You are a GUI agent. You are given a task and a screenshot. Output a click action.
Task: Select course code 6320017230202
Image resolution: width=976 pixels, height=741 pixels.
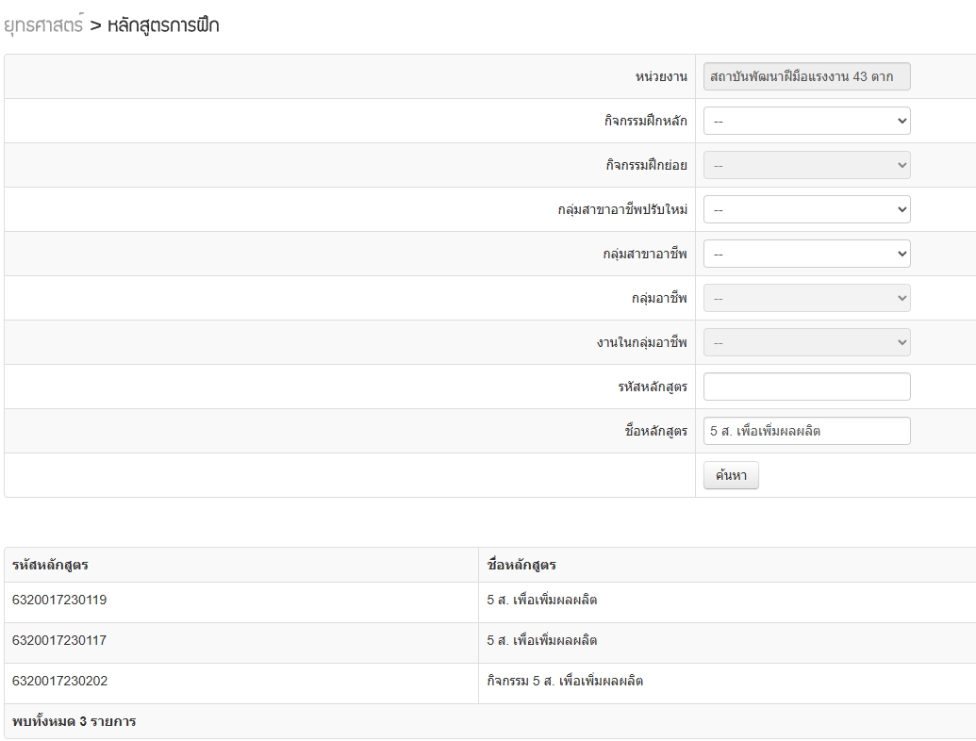point(59,681)
